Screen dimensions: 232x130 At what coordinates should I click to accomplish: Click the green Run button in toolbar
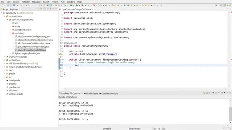[x=71, y=5]
